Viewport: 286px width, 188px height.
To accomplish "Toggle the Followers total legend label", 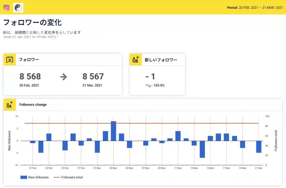I will [72, 177].
